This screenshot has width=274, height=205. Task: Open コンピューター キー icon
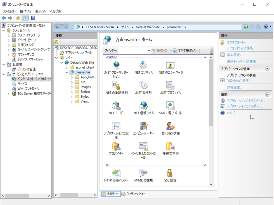coord(143,128)
